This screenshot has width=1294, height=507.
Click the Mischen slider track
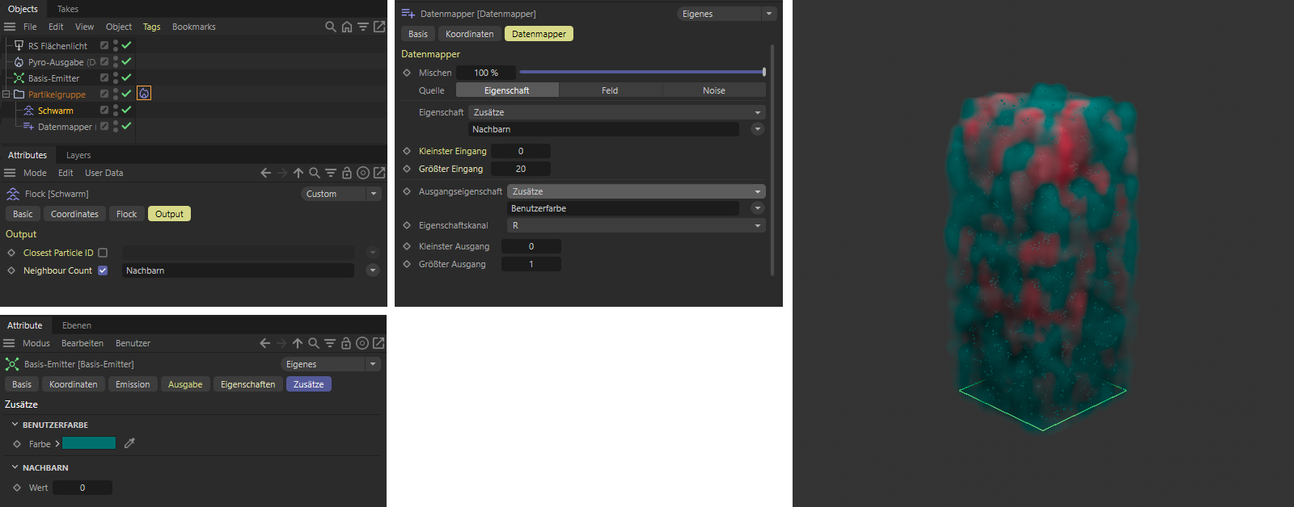click(x=642, y=73)
